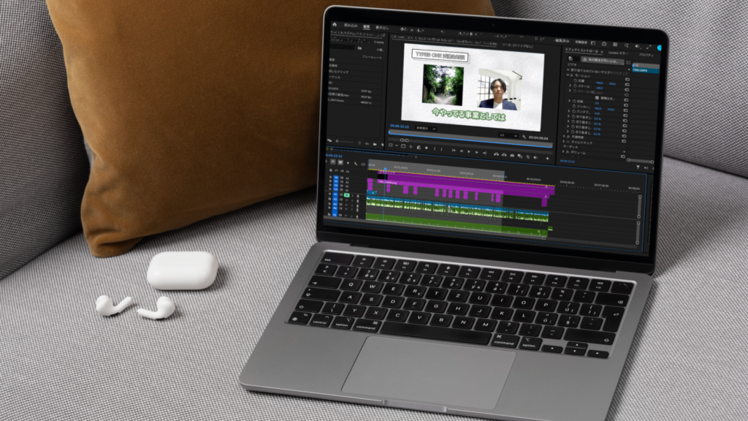Click the search magnifier icon in header

(x=626, y=45)
